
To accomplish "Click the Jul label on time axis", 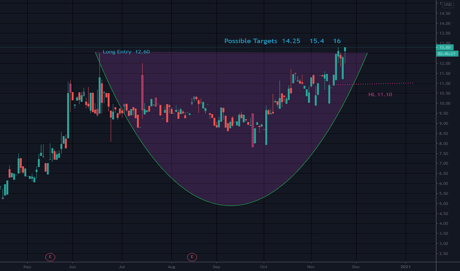I will 122,267.
